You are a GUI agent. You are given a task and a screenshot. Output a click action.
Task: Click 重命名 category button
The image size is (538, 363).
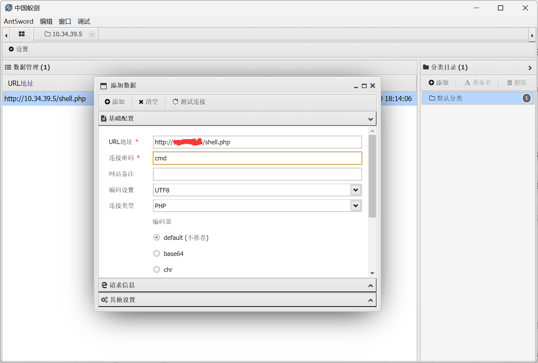[x=478, y=83]
